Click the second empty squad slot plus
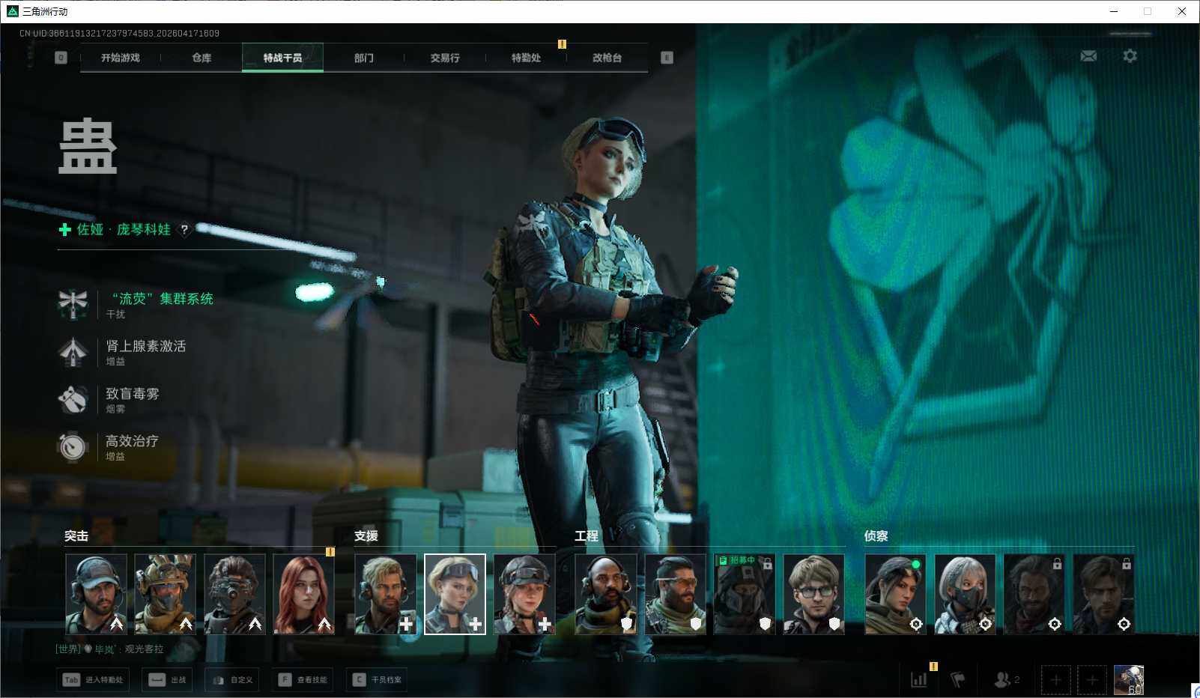Image resolution: width=1200 pixels, height=698 pixels. click(1091, 680)
